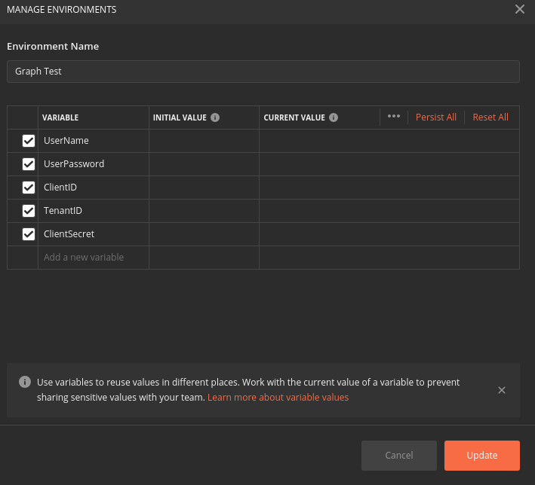Close the Manage Environments dialog
The width and height of the screenshot is (535, 485).
pyautogui.click(x=519, y=10)
